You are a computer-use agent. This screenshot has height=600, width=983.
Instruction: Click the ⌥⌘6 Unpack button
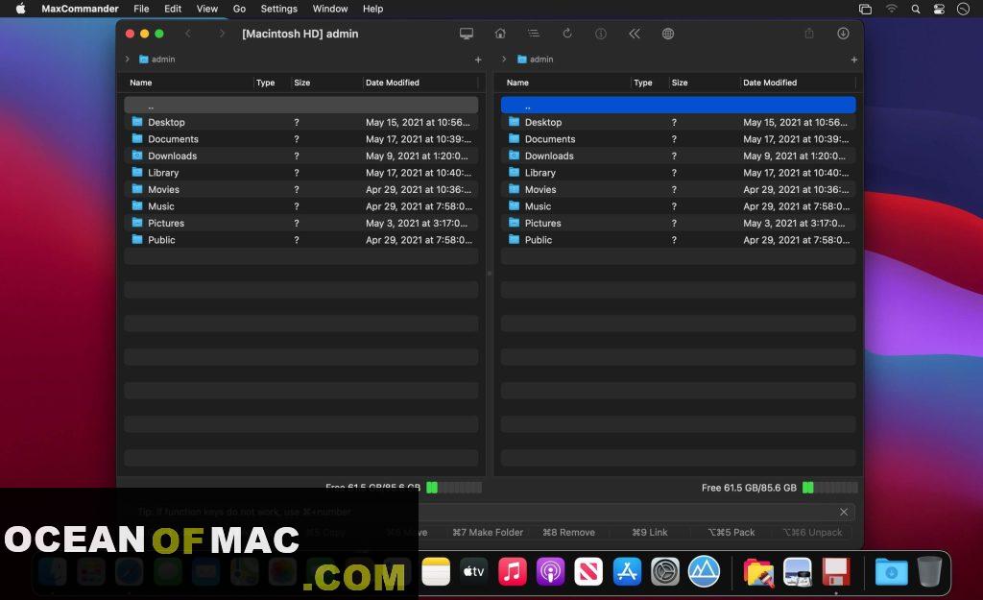pos(812,532)
